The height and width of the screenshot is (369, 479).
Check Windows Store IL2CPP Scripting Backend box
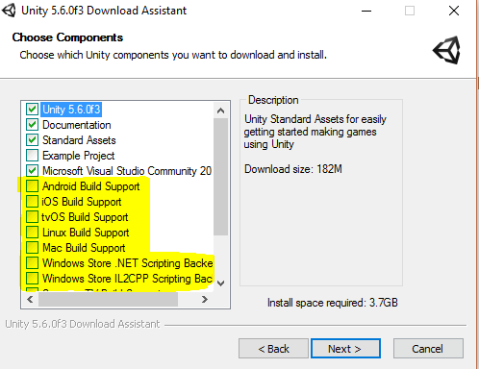click(x=32, y=279)
